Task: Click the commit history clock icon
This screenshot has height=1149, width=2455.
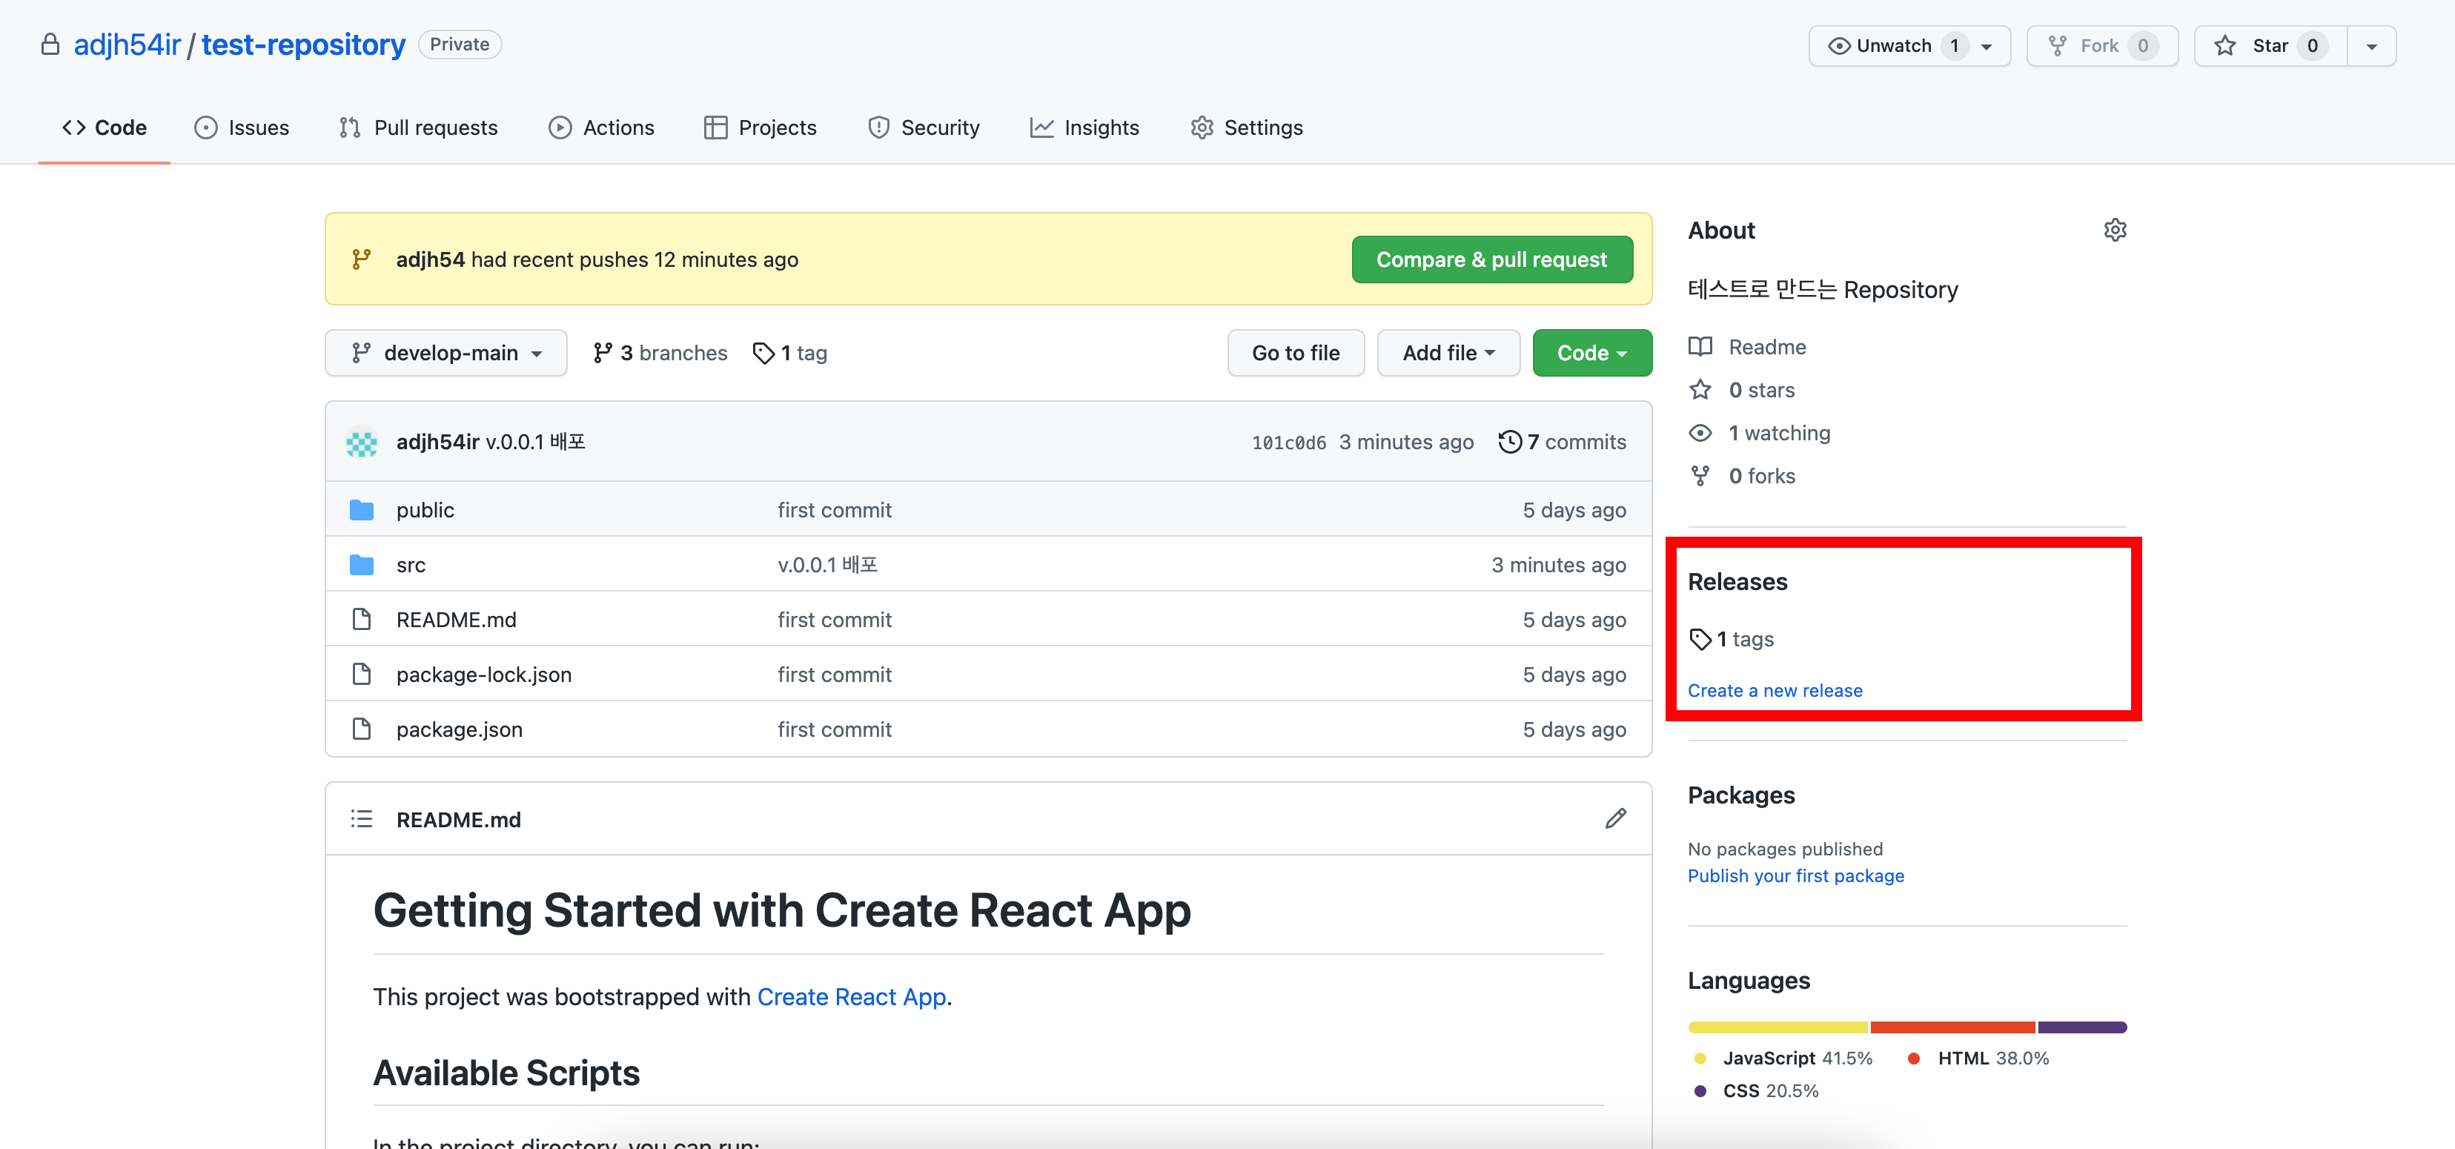Action: click(1510, 441)
